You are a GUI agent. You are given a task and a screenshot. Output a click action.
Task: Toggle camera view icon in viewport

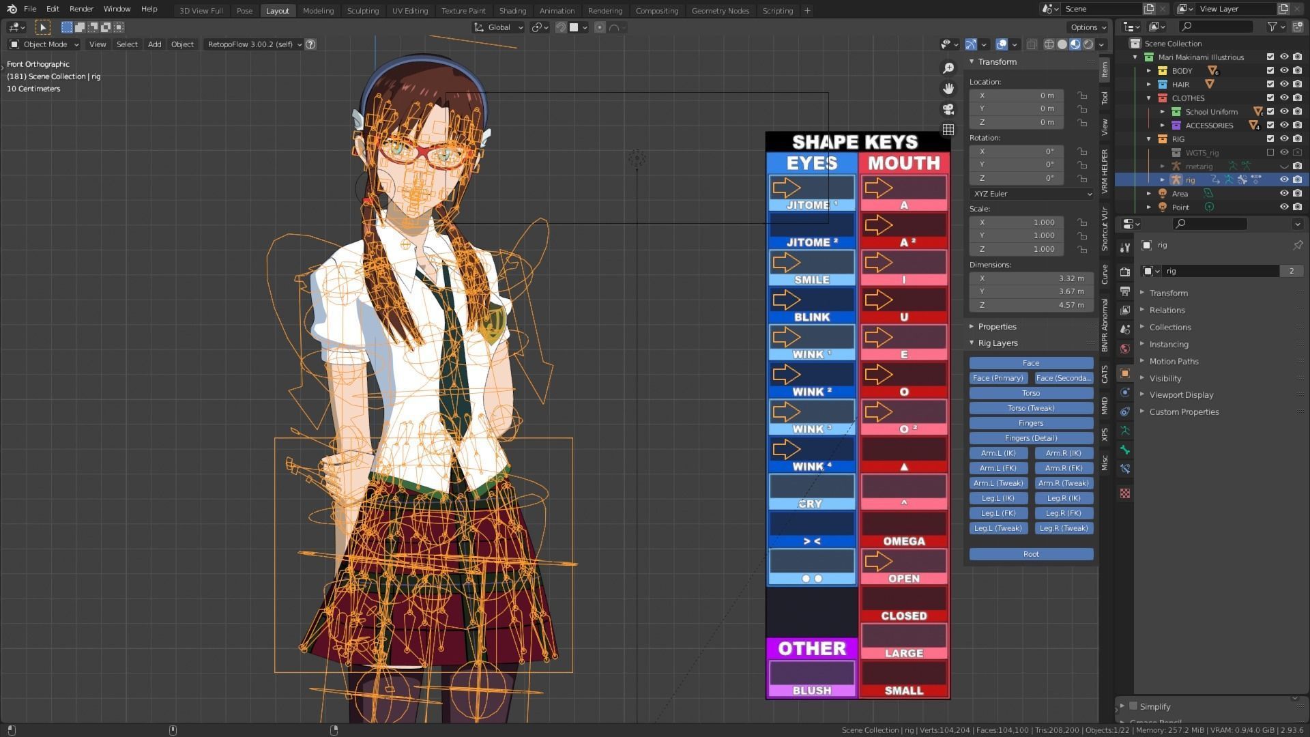click(948, 109)
